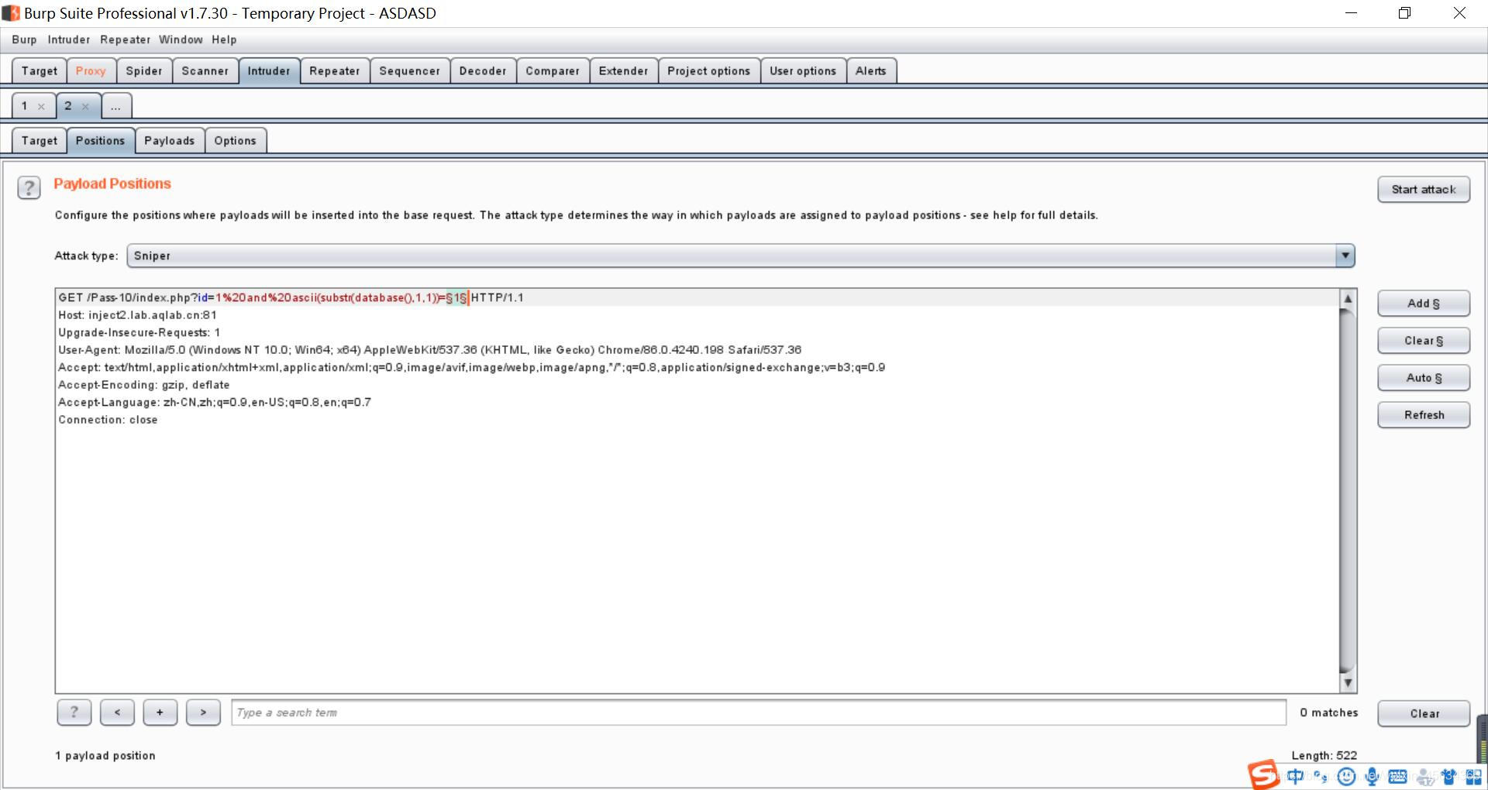The image size is (1488, 790).
Task: Open the Sniper attack type combo box
Action: [740, 256]
